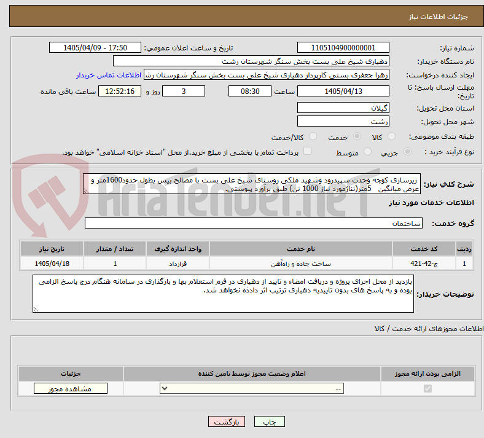Click the remaining time field 12:52:16
This screenshot has height=438, width=484.
tap(120, 91)
